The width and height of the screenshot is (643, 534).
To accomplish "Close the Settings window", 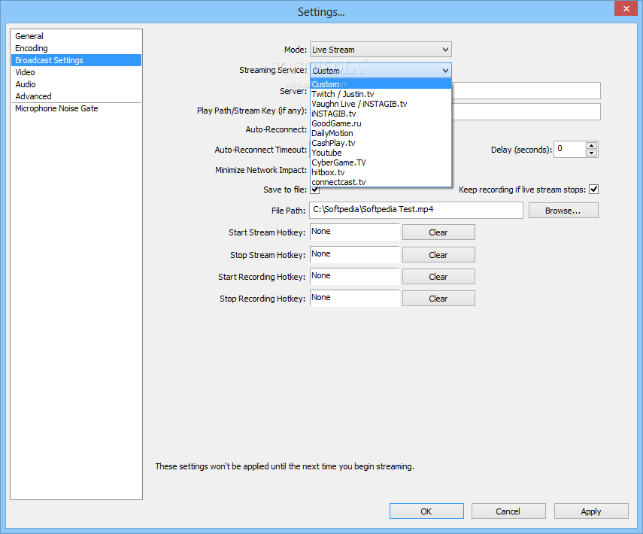I will pos(626,8).
